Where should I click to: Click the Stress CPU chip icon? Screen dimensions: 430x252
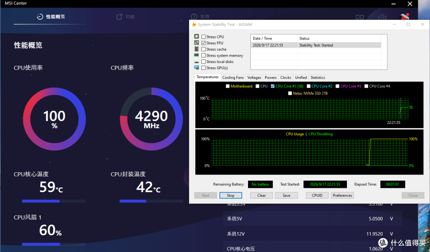tap(196, 37)
